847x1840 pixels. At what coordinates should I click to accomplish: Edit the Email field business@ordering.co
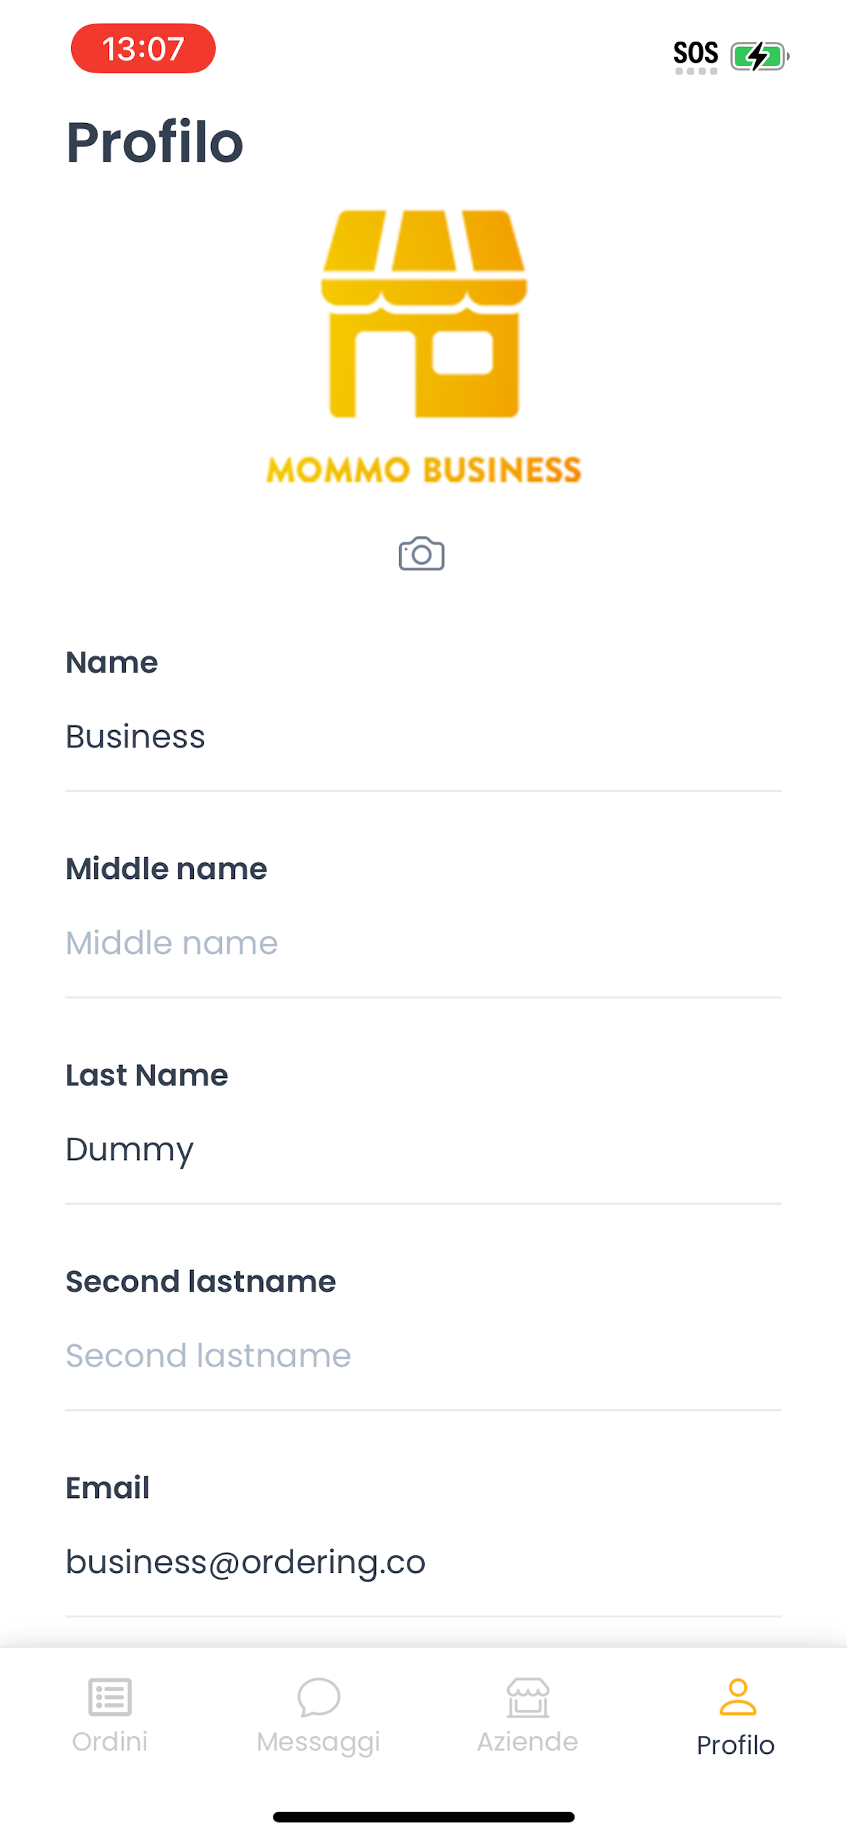424,1562
